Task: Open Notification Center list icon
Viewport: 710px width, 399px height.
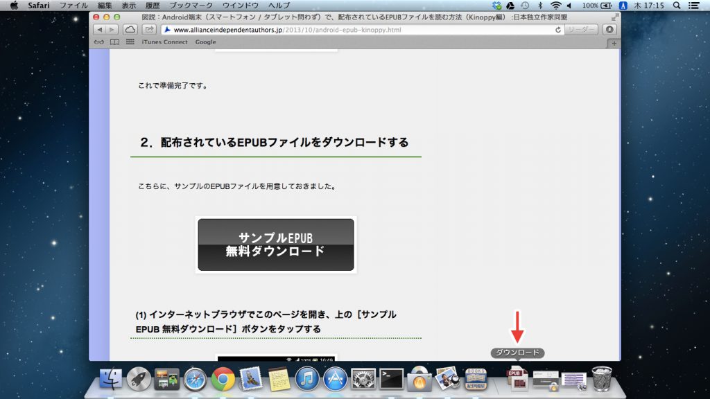Action: [693, 6]
